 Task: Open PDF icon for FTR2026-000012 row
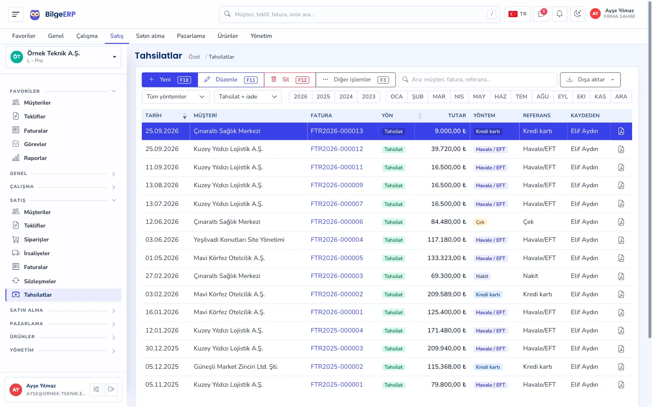tap(621, 149)
